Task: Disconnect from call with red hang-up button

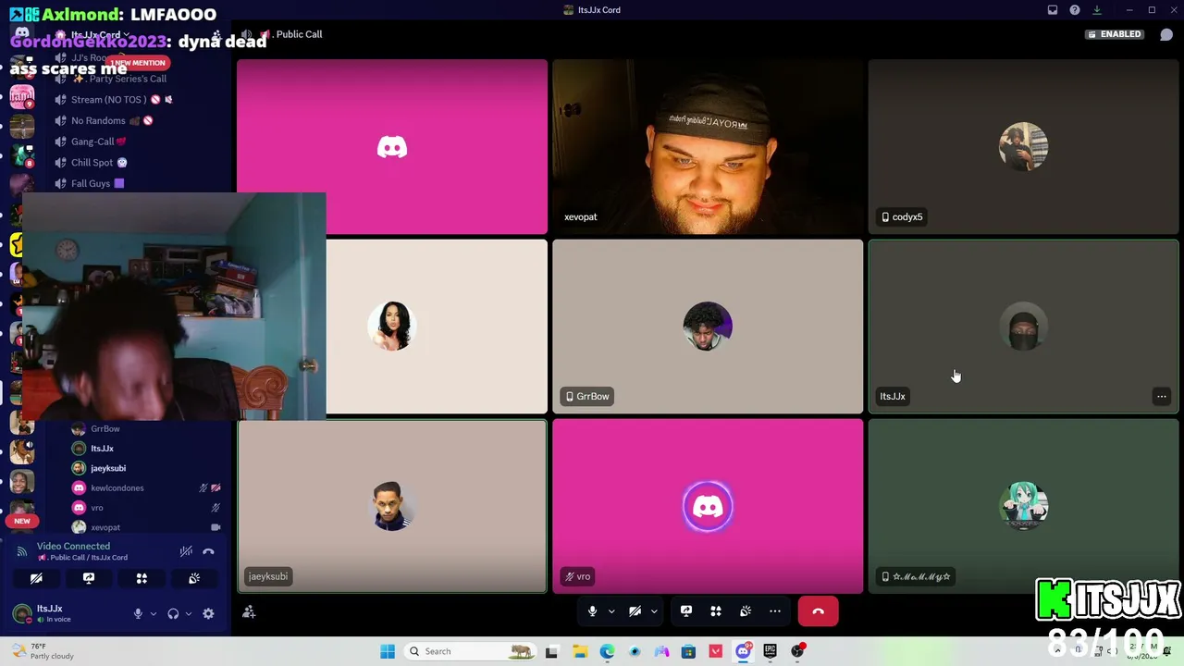Action: pyautogui.click(x=818, y=611)
